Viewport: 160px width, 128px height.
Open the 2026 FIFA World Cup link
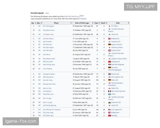coord(72,17)
